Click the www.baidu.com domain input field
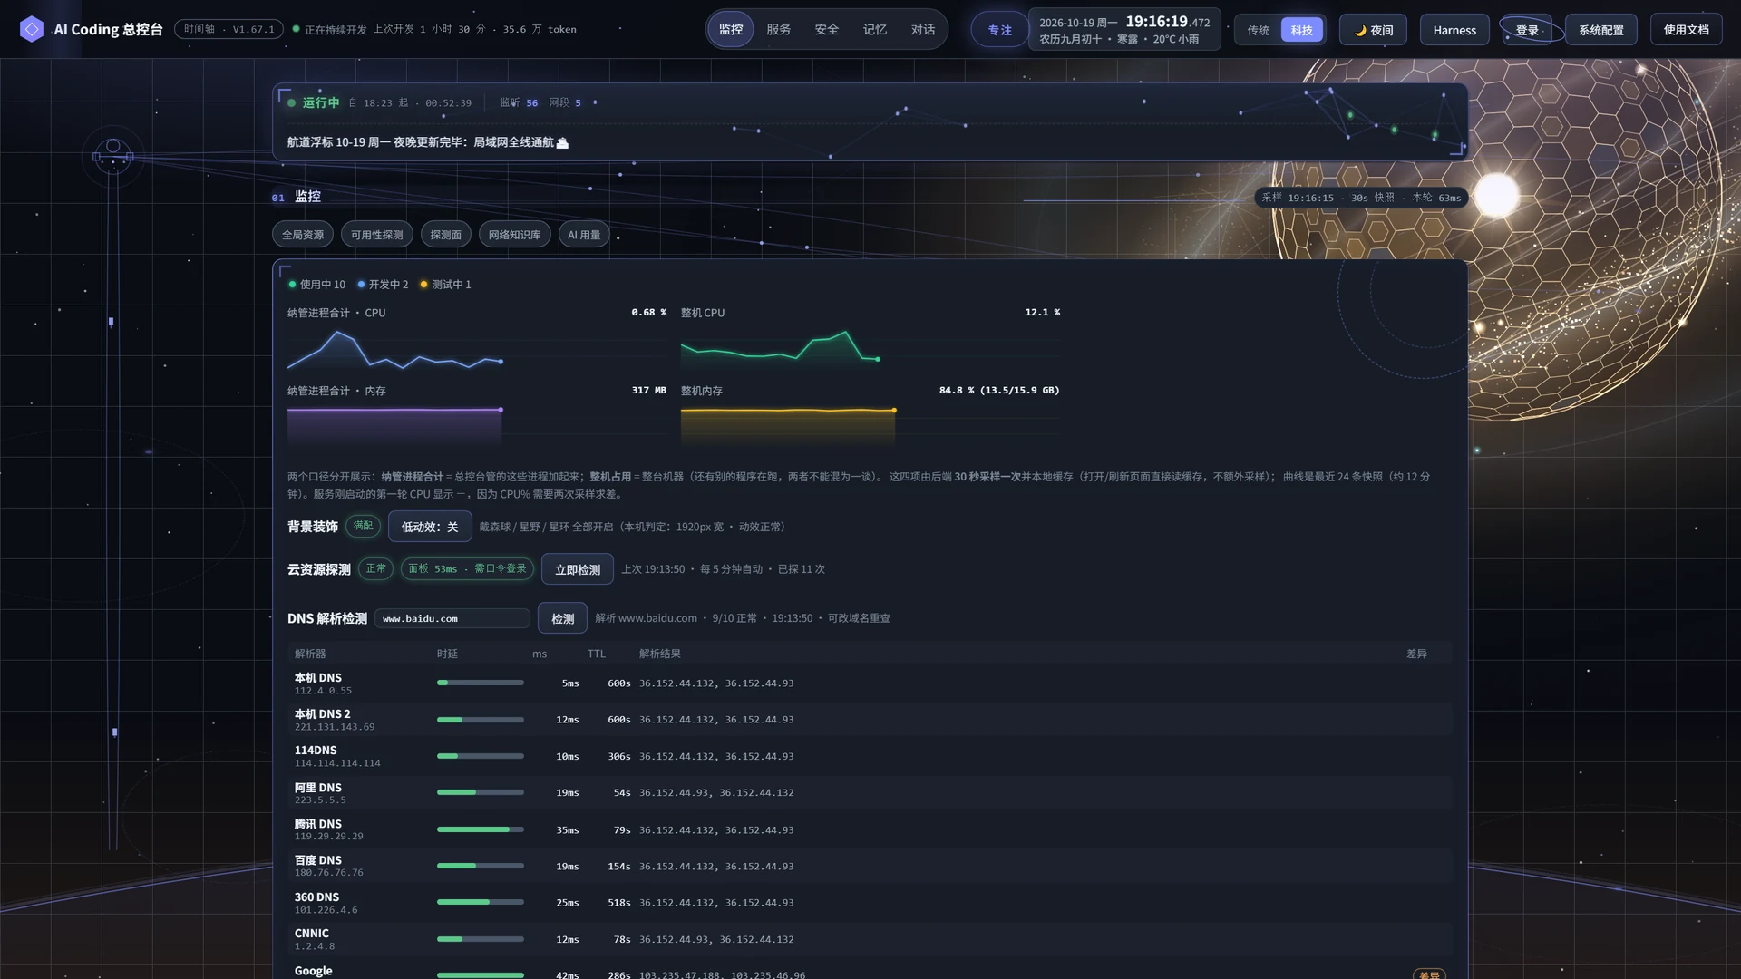The image size is (1741, 979). click(x=452, y=618)
